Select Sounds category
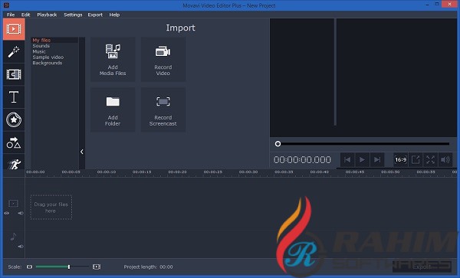 41,46
